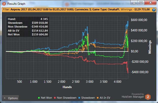Click the 3 500 hands axis label
Image resolution: width=158 pixels, height=103 pixels.
point(103,81)
